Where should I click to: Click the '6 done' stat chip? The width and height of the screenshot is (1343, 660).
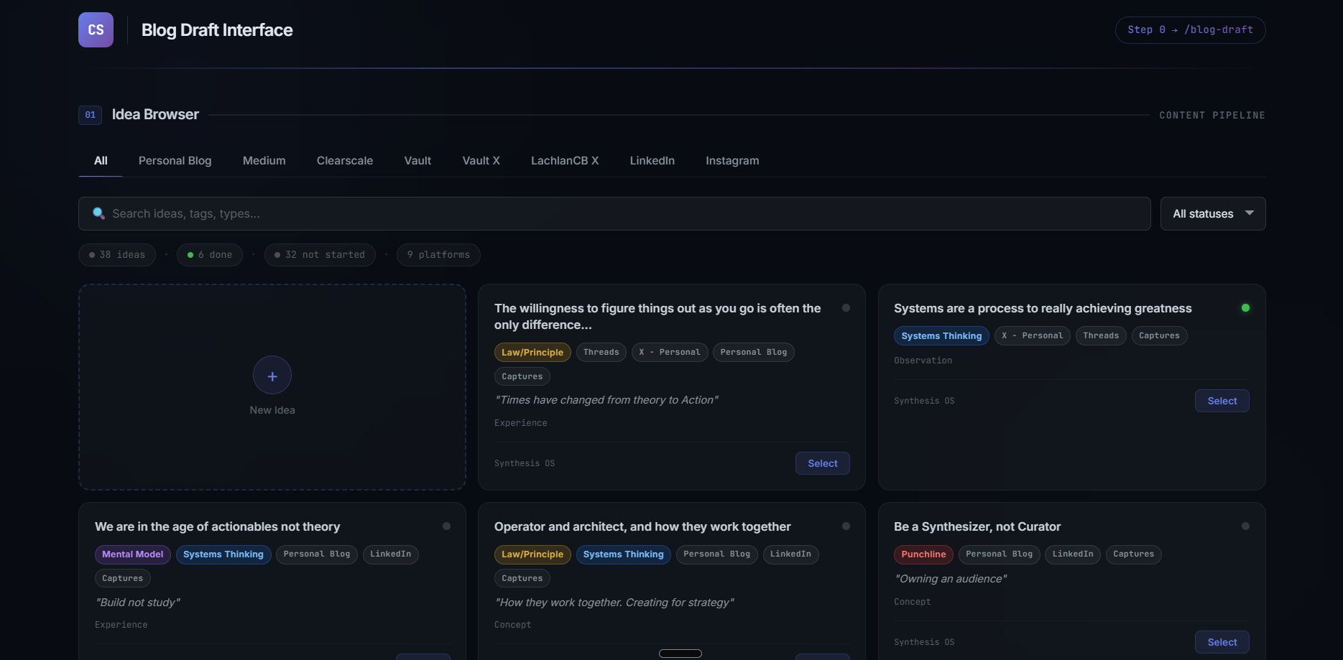pos(210,255)
